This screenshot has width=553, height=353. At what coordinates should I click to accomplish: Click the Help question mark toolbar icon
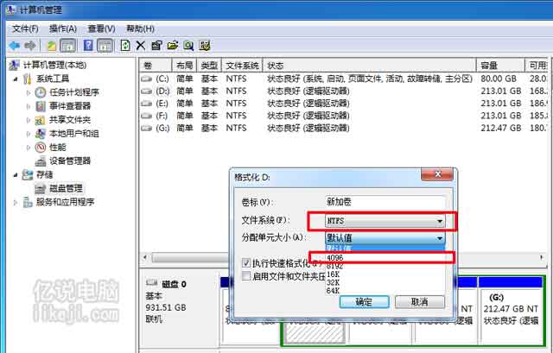[x=88, y=45]
